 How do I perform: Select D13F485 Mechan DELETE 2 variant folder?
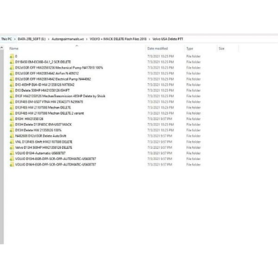coord(46,113)
